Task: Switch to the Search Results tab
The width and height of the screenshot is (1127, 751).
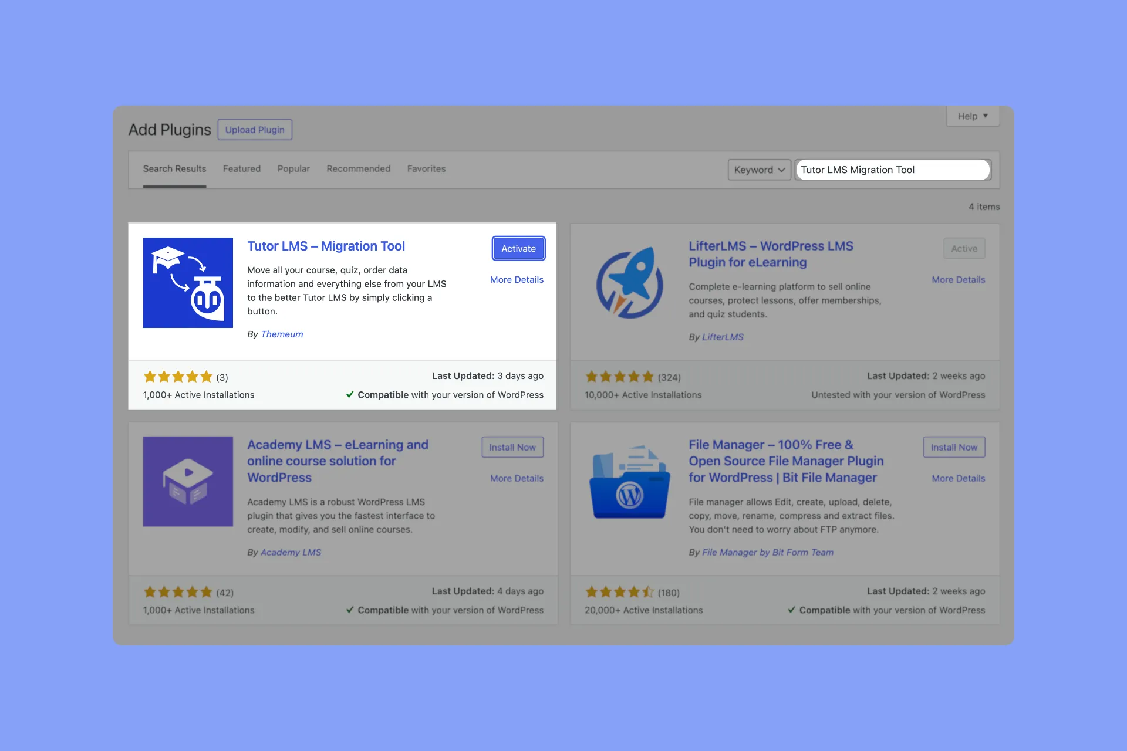Action: click(174, 169)
